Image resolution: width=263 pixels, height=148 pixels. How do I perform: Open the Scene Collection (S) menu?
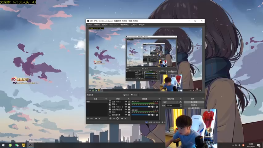click(x=125, y=25)
